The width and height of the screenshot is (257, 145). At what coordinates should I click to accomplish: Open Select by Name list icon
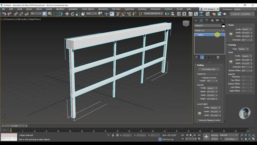click(x=50, y=14)
